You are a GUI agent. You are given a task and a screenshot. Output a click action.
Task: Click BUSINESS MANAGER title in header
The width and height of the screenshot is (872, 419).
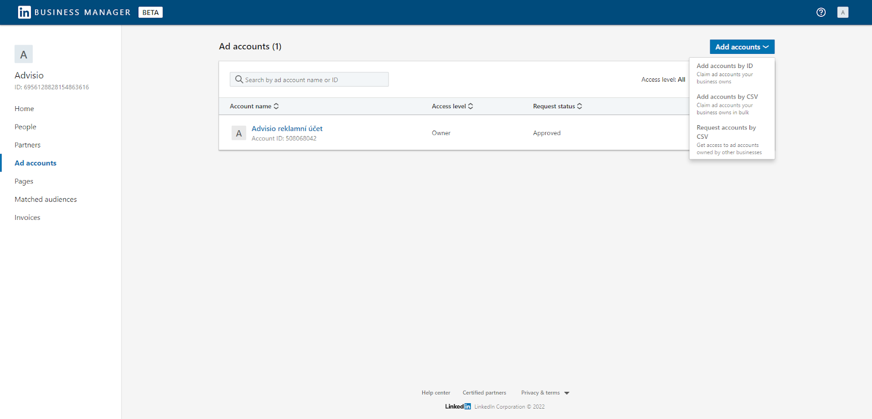tap(82, 12)
